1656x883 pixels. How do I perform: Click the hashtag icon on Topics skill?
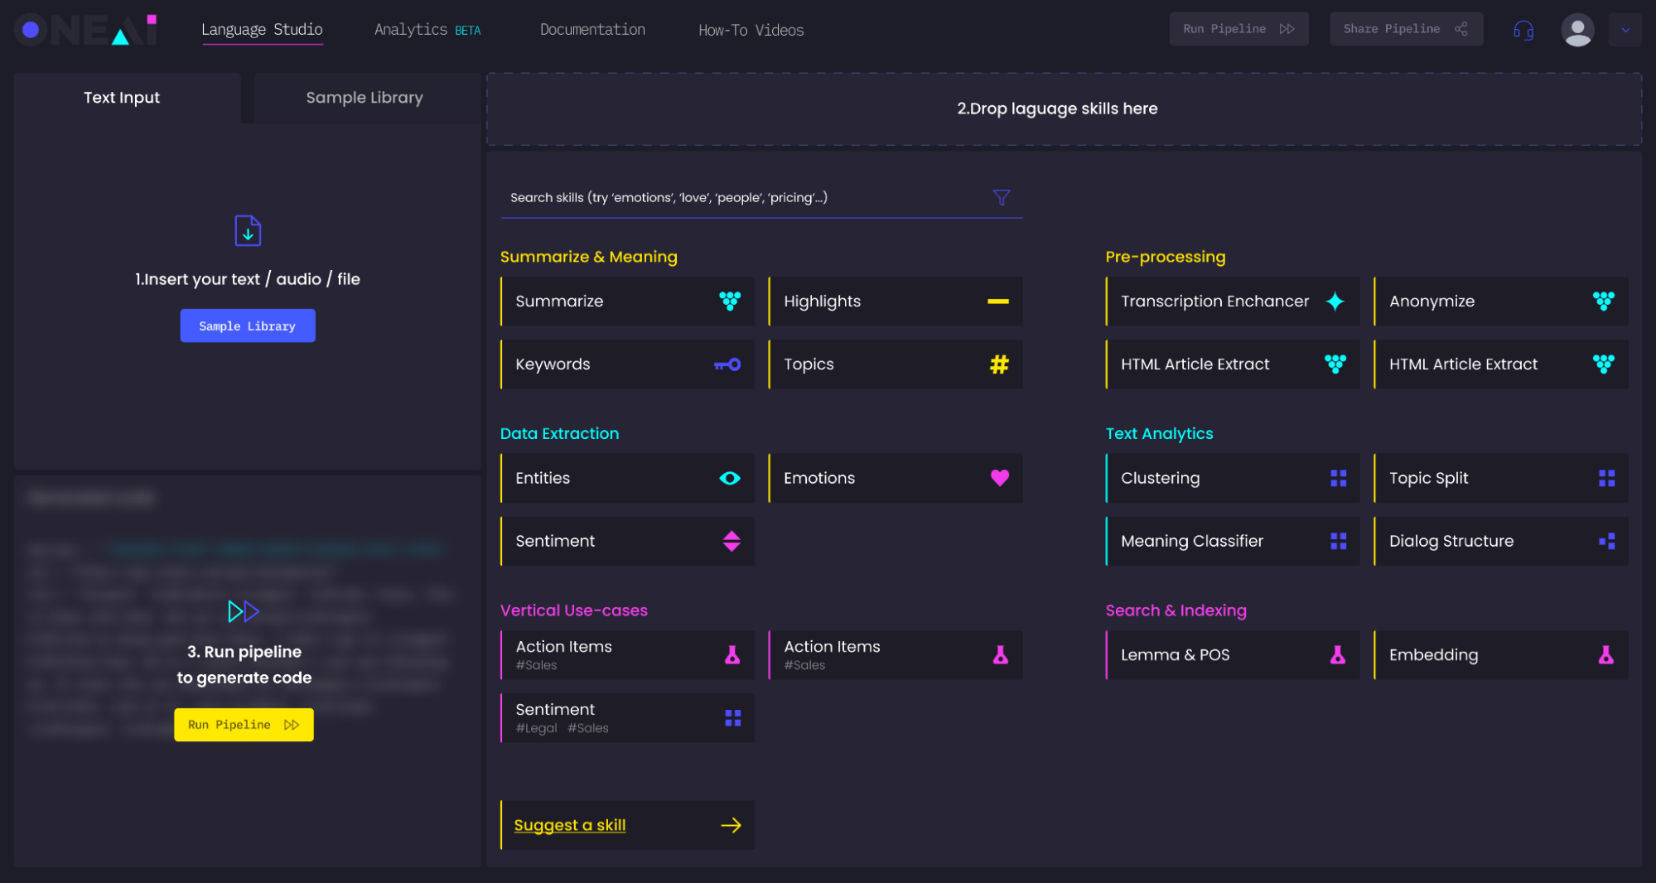(999, 364)
